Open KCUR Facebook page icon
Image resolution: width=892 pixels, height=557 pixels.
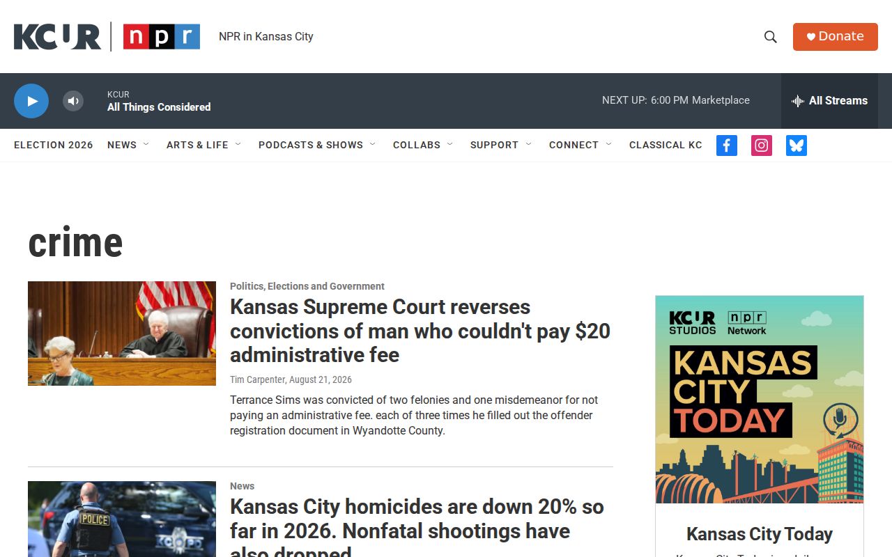tap(727, 146)
